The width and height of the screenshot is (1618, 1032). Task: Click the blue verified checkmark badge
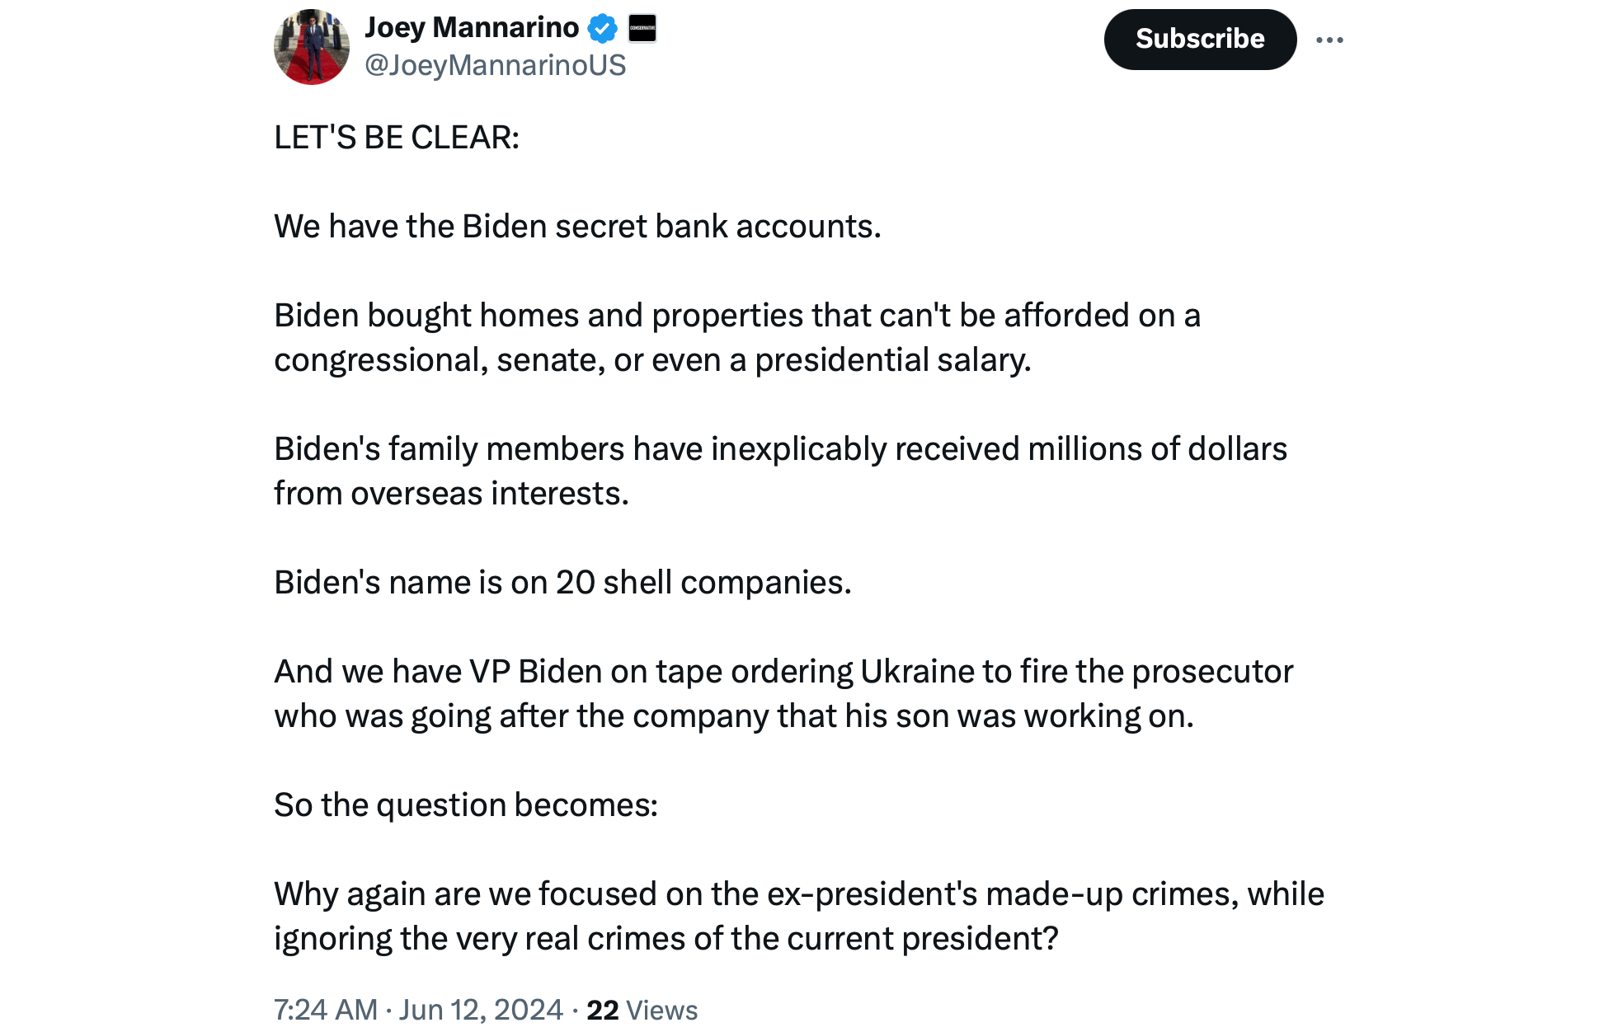pos(603,29)
